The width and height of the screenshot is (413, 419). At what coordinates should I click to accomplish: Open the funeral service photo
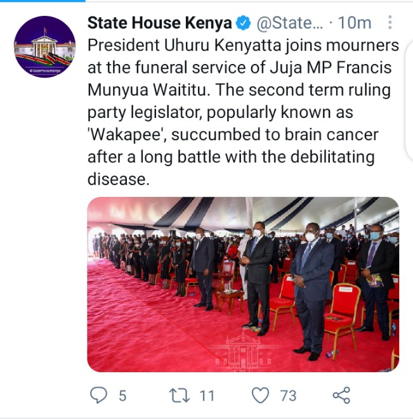pyautogui.click(x=243, y=285)
